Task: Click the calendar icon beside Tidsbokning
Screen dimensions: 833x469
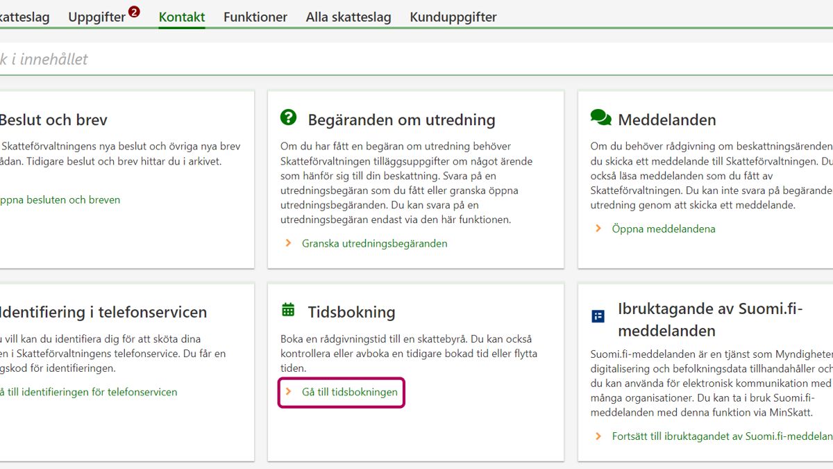Action: [288, 310]
